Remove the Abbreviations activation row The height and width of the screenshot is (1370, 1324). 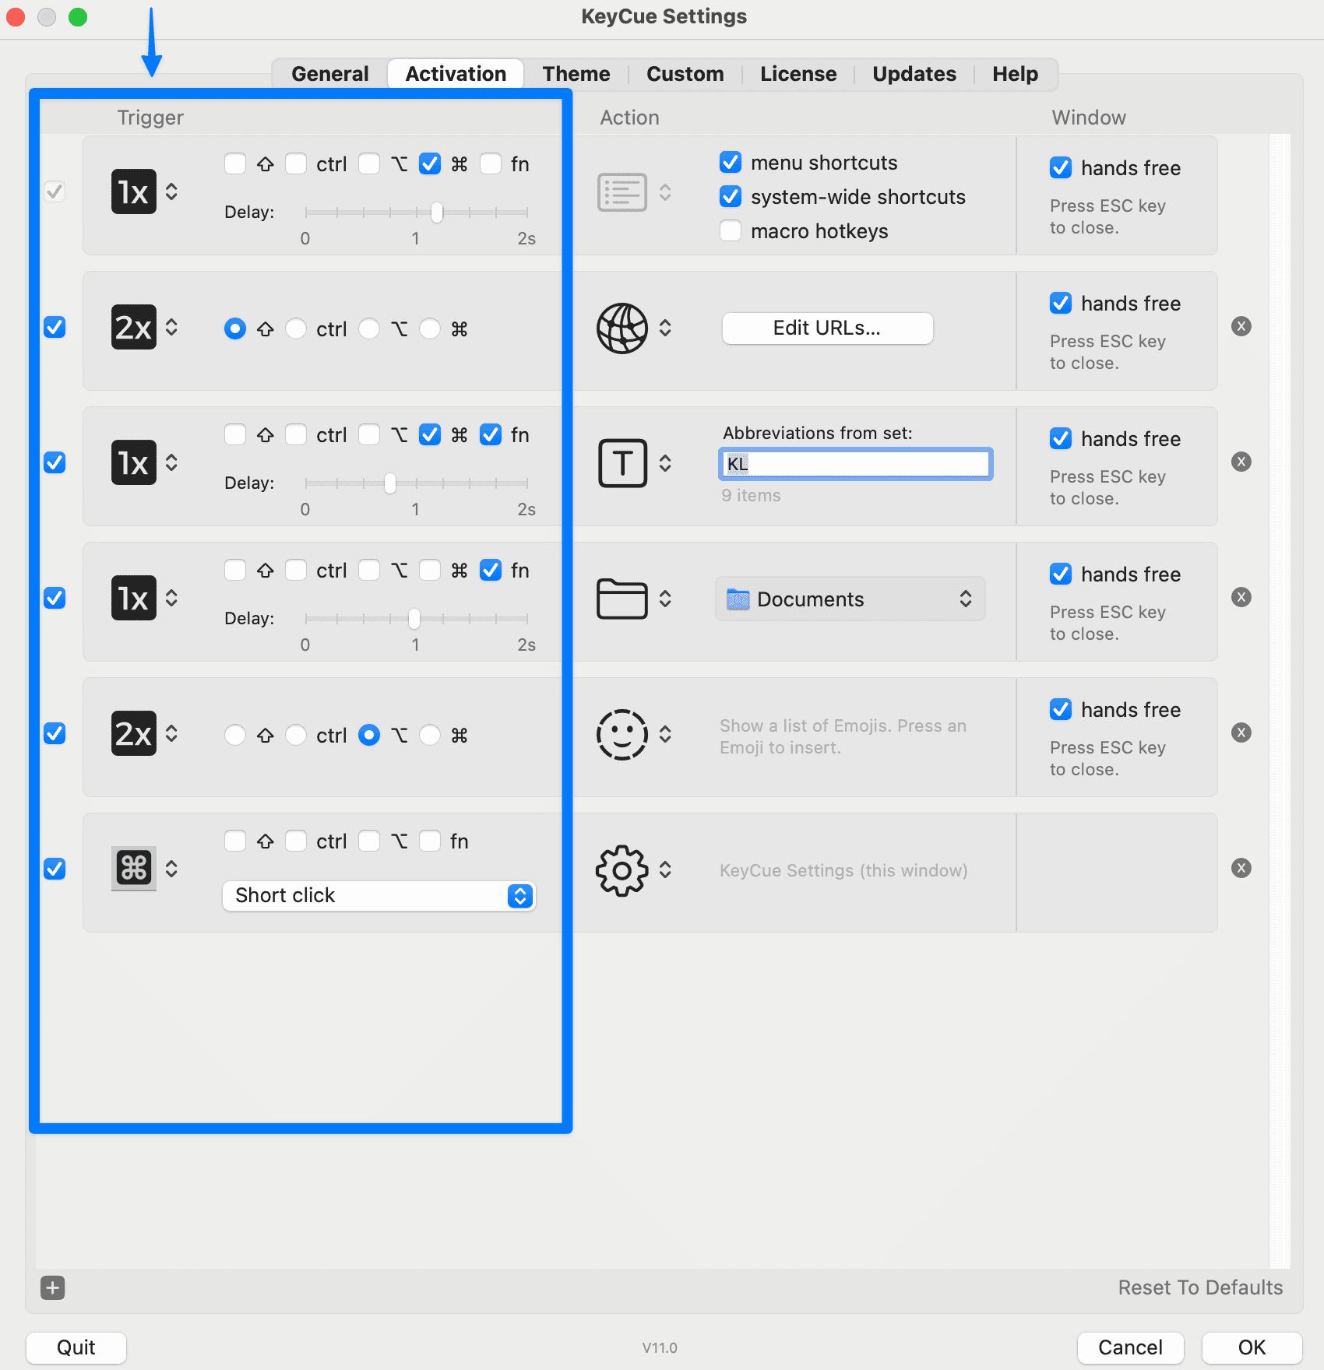(x=1241, y=462)
